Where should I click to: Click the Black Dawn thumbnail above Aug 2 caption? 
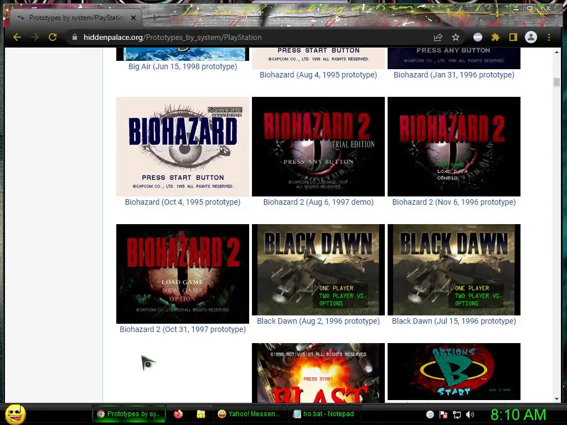[x=318, y=269]
